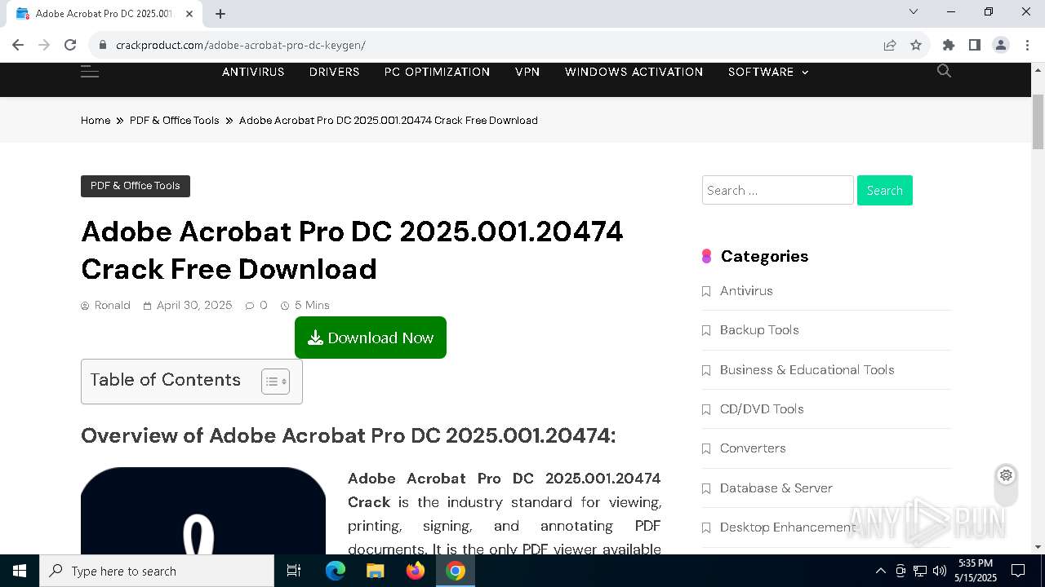The image size is (1045, 587).
Task: Expand the SOFTWARE dropdown menu
Action: (768, 72)
